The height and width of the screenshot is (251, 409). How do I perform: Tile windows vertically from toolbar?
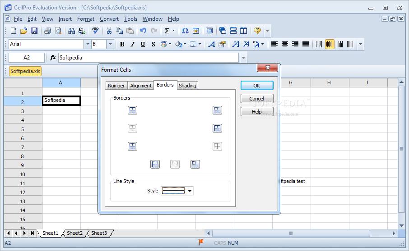tap(244, 31)
